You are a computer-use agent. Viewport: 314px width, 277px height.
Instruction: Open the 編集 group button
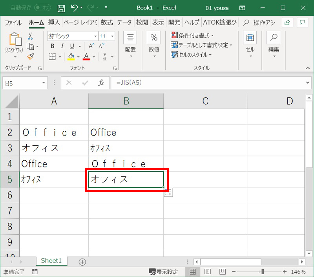[x=274, y=44]
